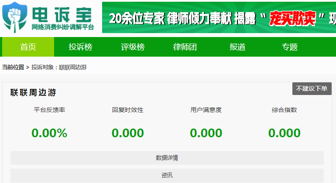Image resolution: width=336 pixels, height=183 pixels.
Task: Open the 专题 navigation item
Action: 289,47
